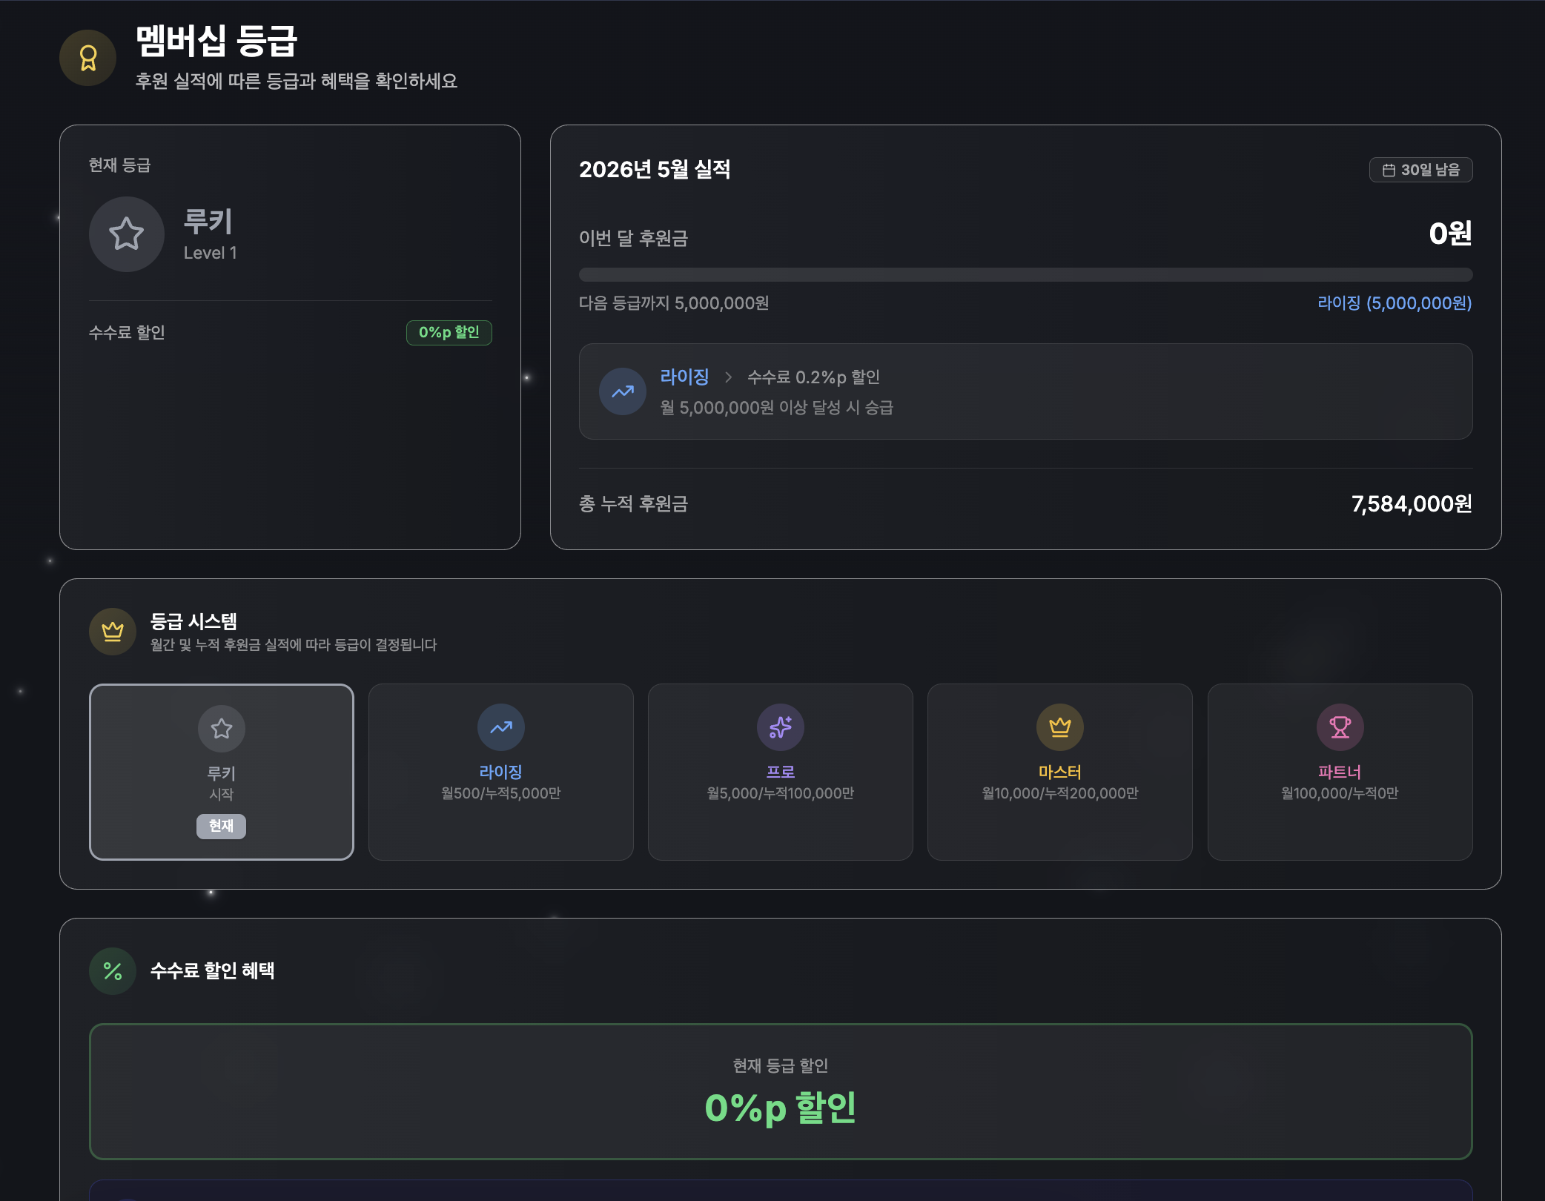Click the 총 누적 후원금 amount 7,584,000원

pos(1412,504)
